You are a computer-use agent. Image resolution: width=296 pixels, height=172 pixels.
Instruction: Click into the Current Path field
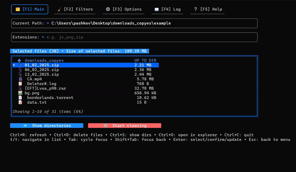tap(134, 23)
